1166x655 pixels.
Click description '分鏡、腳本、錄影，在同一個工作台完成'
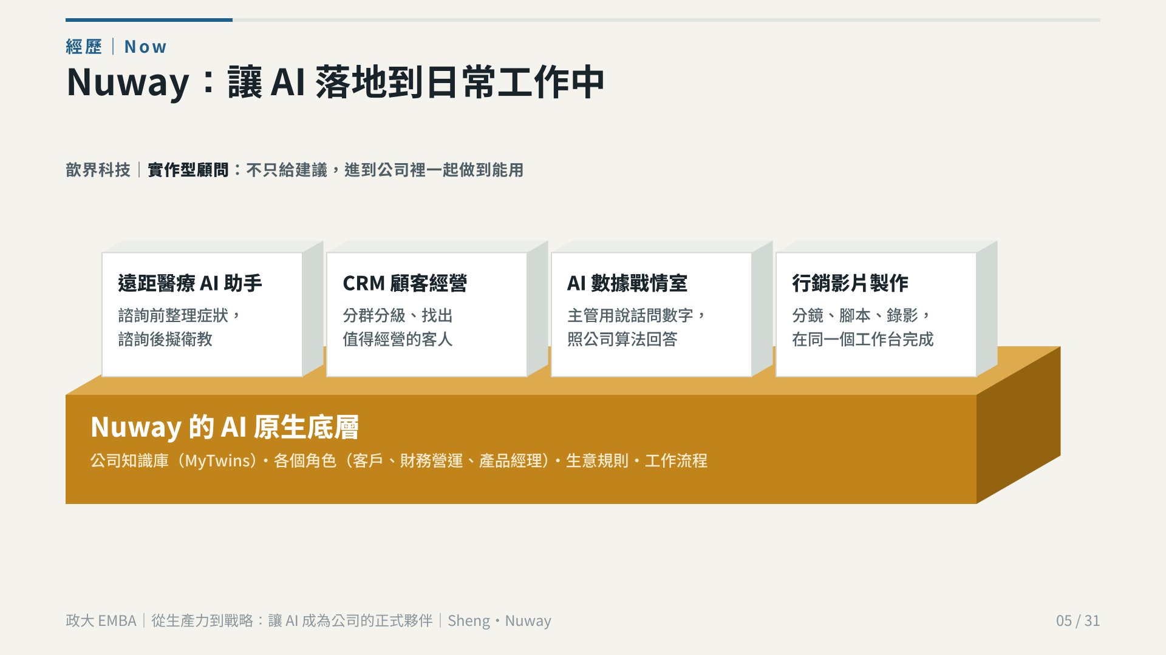point(862,327)
